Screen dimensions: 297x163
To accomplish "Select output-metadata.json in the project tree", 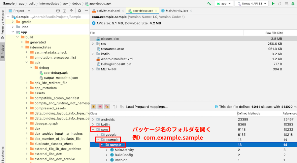I will point(61,78).
